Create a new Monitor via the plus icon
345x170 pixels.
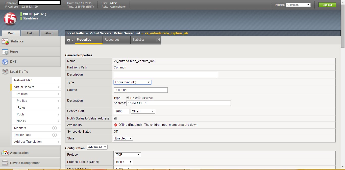pos(54,128)
